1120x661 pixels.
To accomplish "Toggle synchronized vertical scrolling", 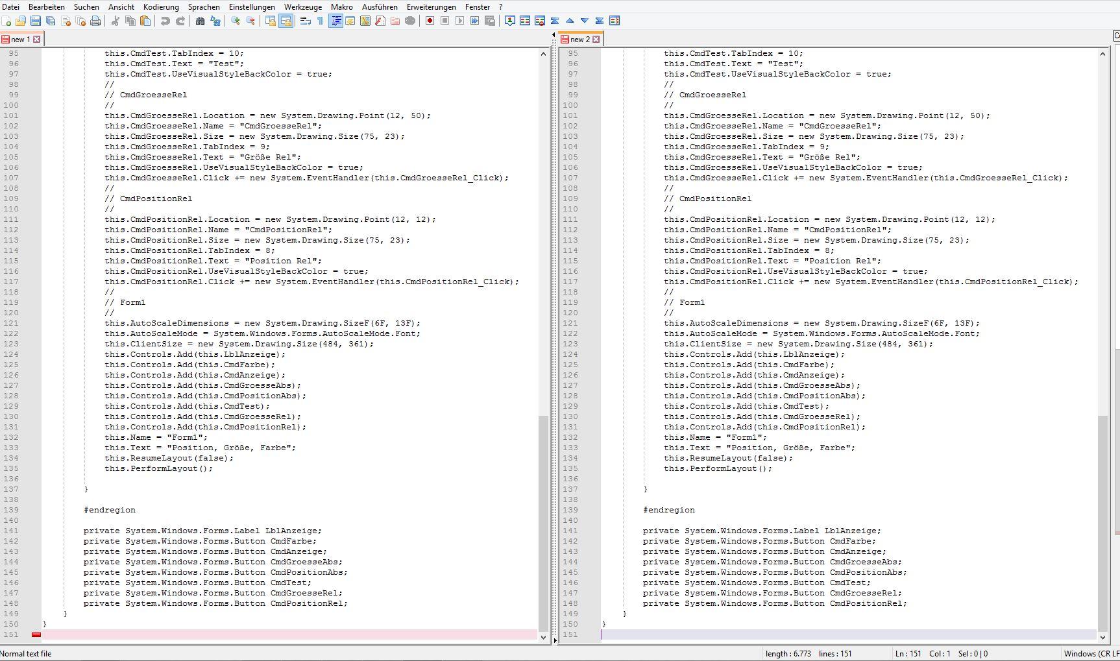I will pyautogui.click(x=271, y=21).
